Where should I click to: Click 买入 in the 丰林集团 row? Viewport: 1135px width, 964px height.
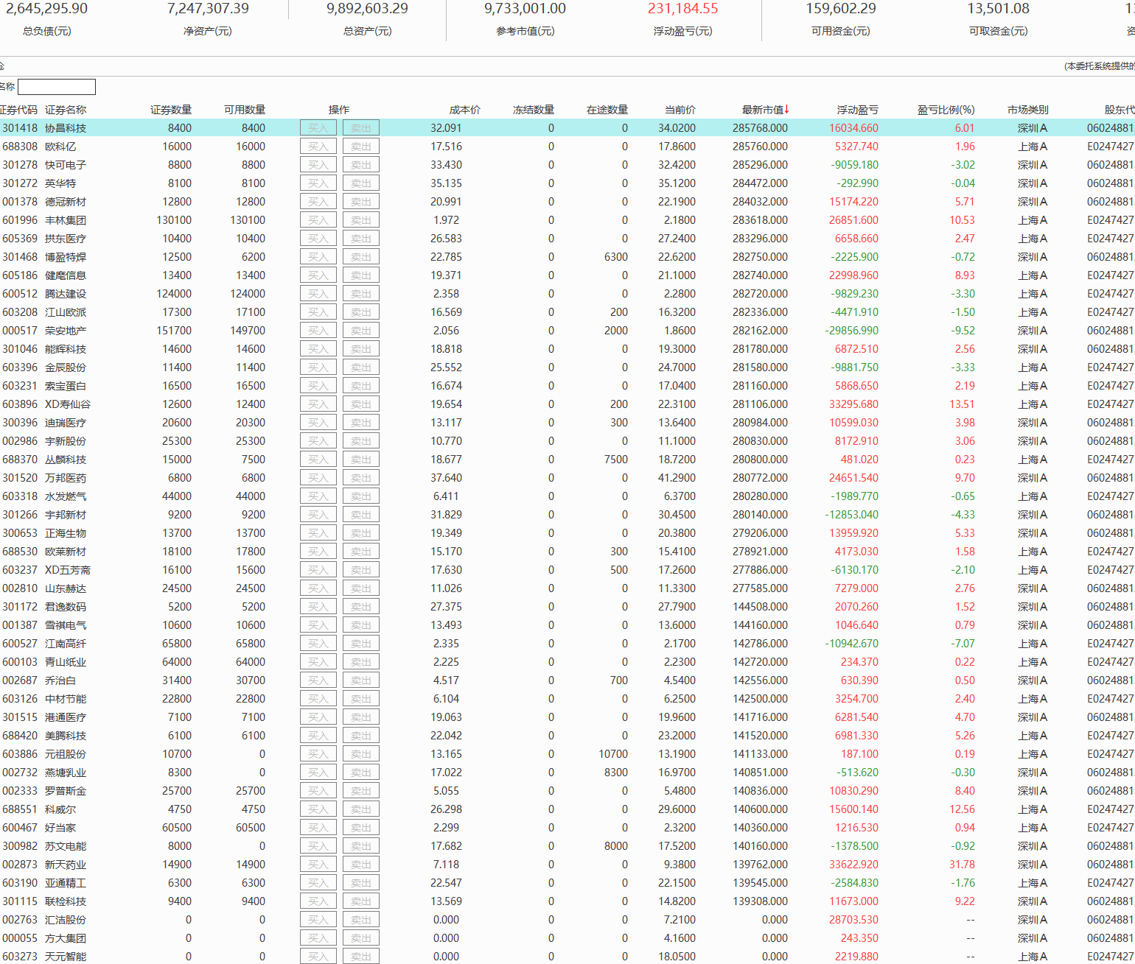pos(318,220)
